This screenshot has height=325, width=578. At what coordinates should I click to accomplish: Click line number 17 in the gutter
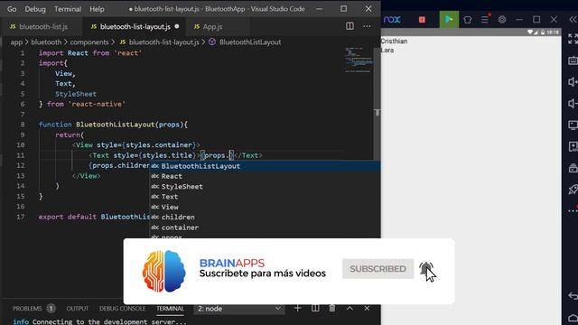(x=21, y=217)
